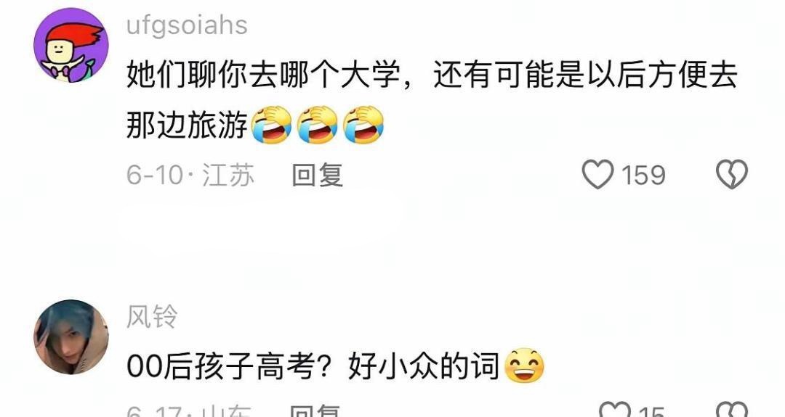Click the 15 like count on 风铃's comment
Viewport: 785px width, 417px height.
click(651, 411)
